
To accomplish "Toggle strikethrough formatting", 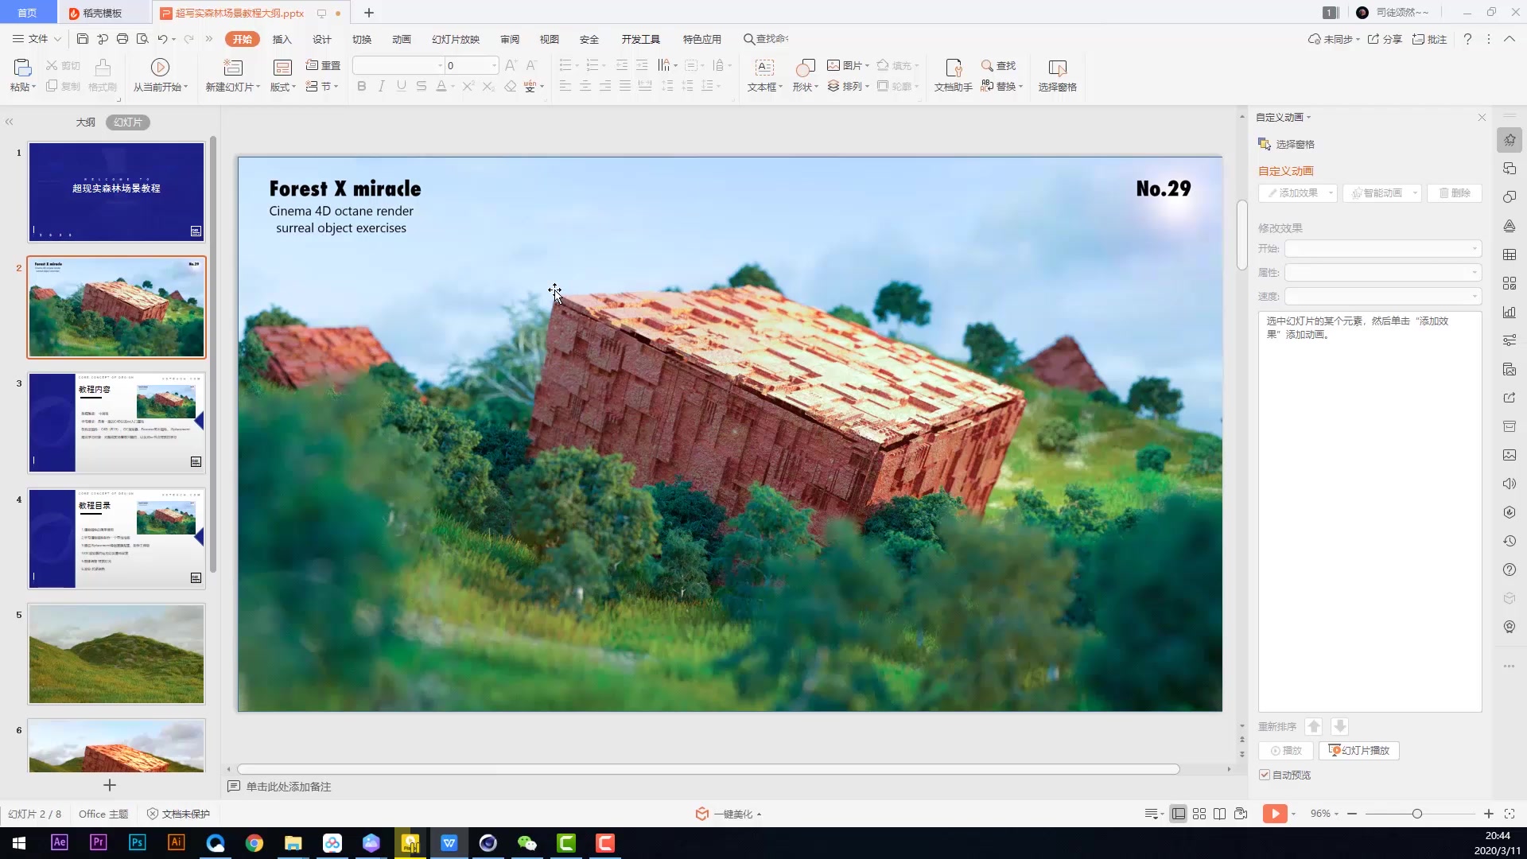I will point(421,86).
